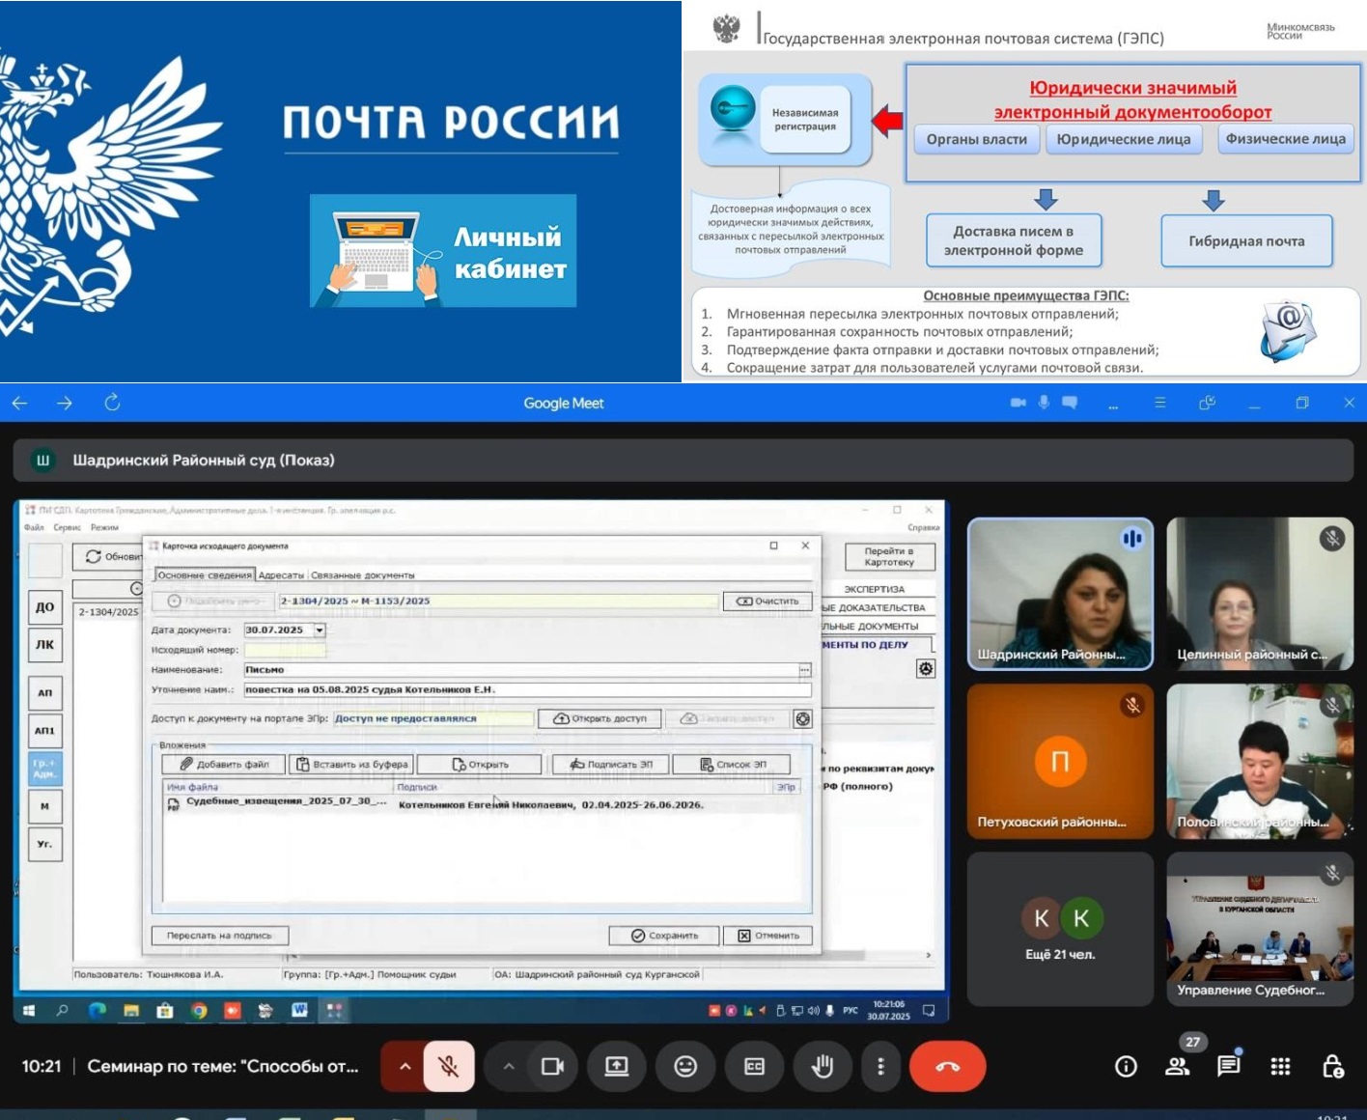Viewport: 1367px width, 1120px height.
Task: Raise your hand in the meeting
Action: tap(823, 1067)
